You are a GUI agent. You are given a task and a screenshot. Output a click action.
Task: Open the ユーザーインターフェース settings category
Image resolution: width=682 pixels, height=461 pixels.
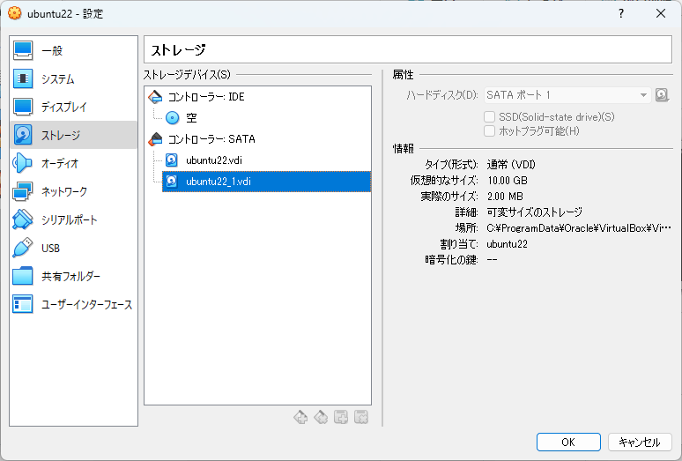coord(73,305)
